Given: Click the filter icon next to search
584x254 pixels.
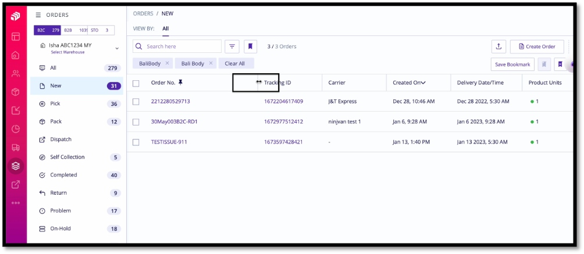Looking at the screenshot, I should click(x=232, y=46).
